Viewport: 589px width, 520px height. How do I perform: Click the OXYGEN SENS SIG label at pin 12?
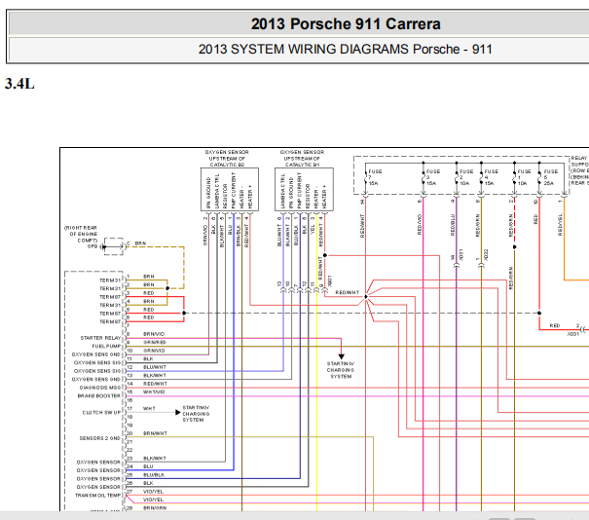97,371
